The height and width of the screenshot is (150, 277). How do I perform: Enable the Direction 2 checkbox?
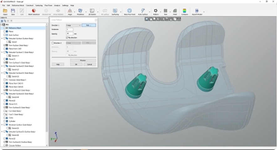(53, 43)
